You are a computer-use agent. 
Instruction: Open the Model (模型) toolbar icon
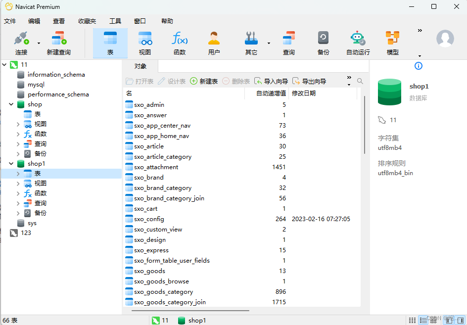pyautogui.click(x=392, y=43)
